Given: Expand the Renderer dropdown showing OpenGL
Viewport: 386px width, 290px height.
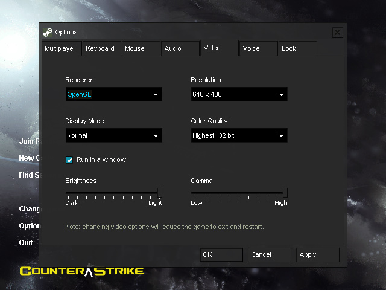Looking at the screenshot, I should pos(113,95).
